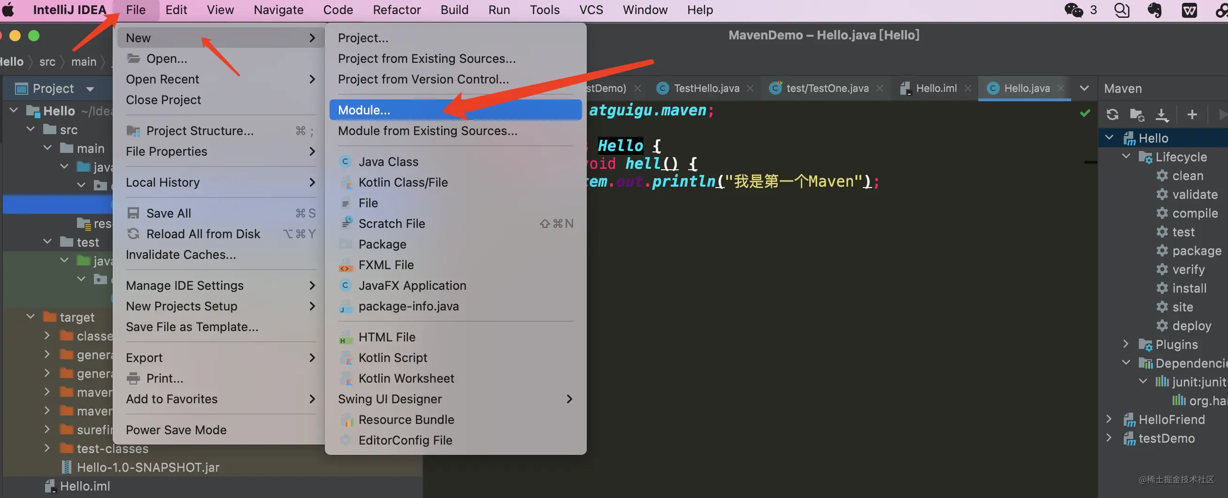The width and height of the screenshot is (1228, 498).
Task: Close the TestHello.java tab
Action: click(750, 88)
